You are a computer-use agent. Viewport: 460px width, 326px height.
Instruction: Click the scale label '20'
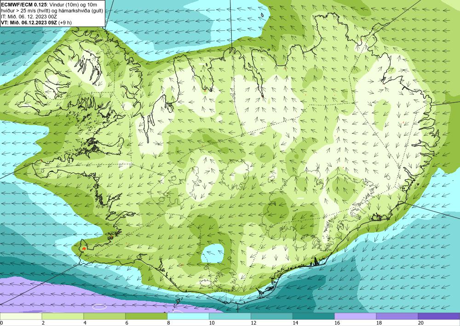click(x=421, y=323)
